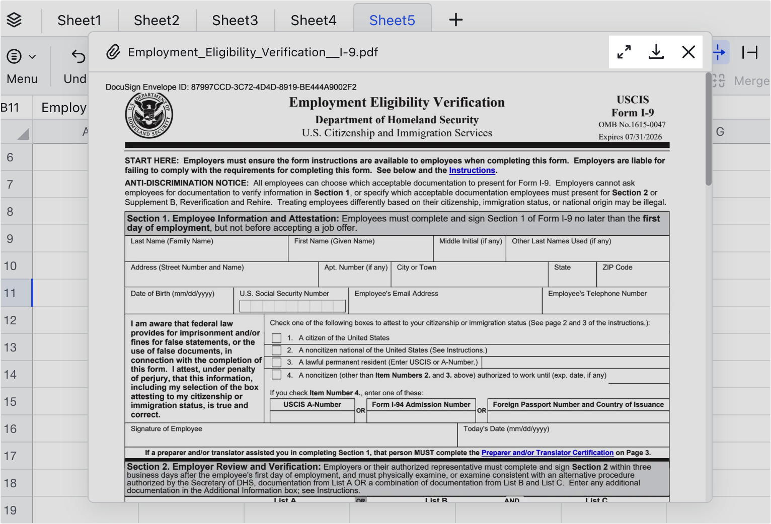The height and width of the screenshot is (524, 771).
Task: Click Employee's Telephone Number field
Action: 606,300
